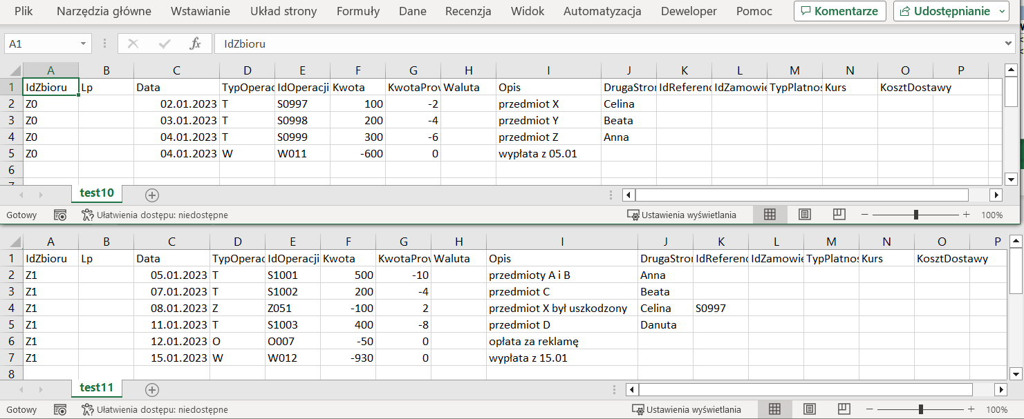Image resolution: width=1024 pixels, height=419 pixels.
Task: Click the Komentarze button
Action: 839,11
